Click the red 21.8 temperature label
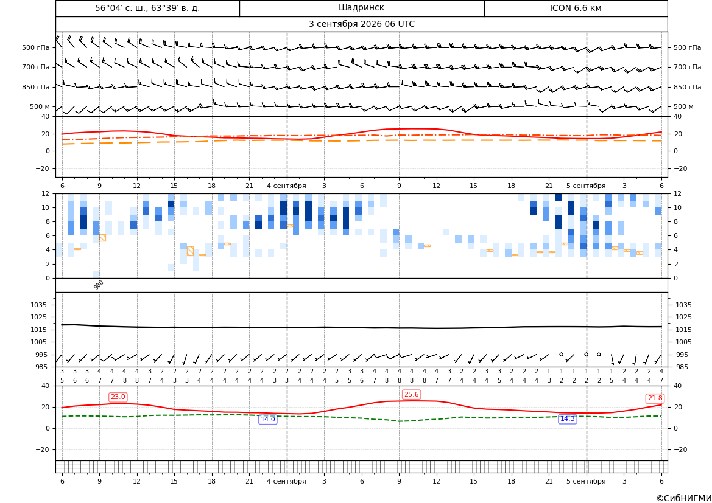The image size is (712, 503). pos(655,398)
